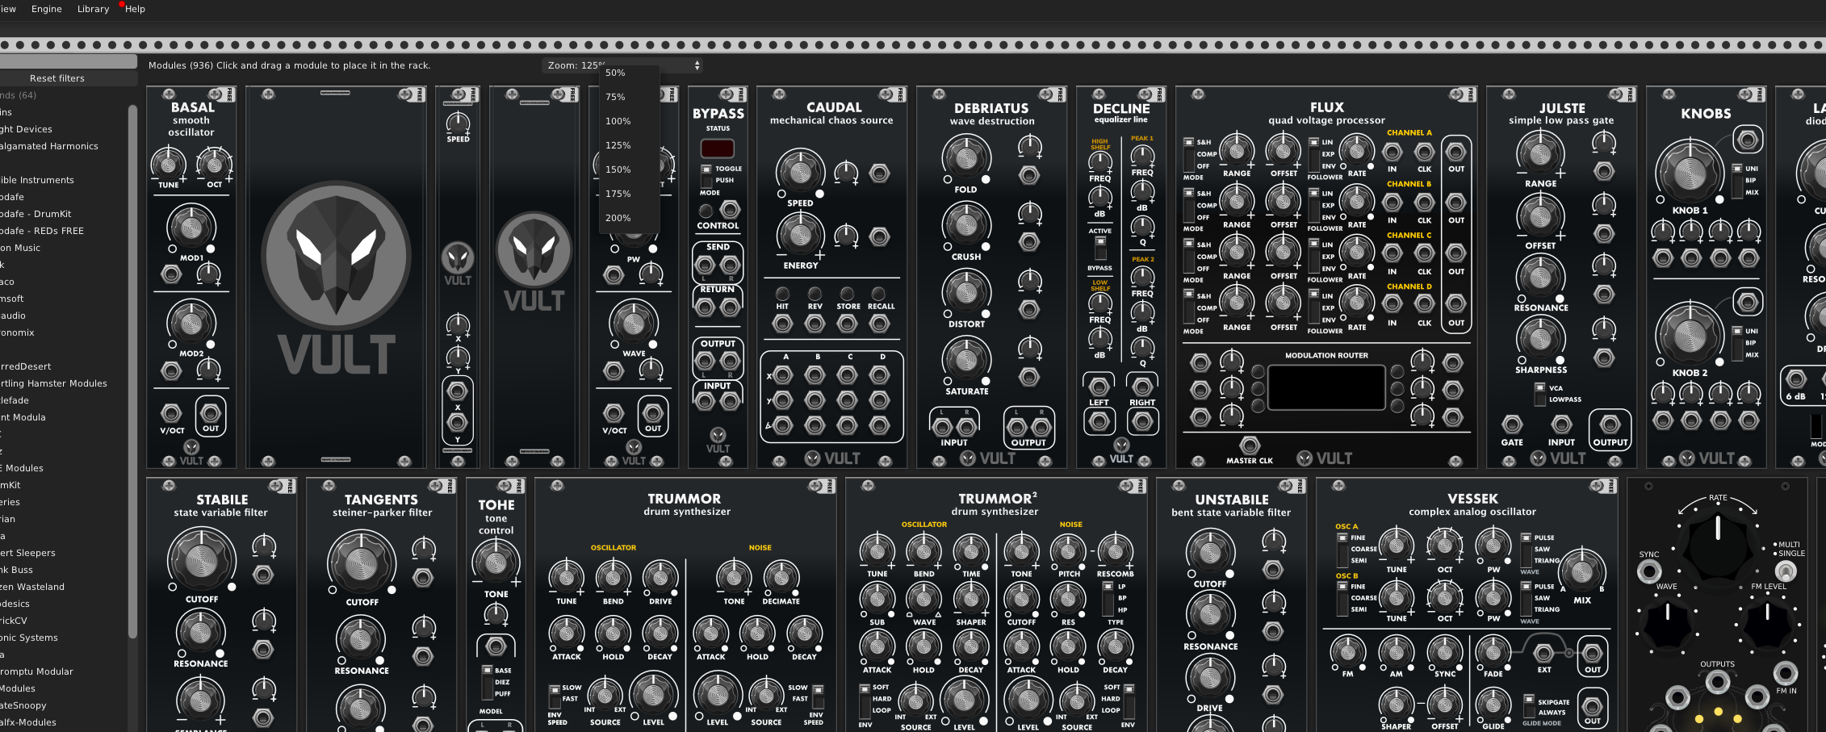
Task: Flip the UNI/BIP/MIX switch beside KNOB 1
Action: pos(1737,180)
